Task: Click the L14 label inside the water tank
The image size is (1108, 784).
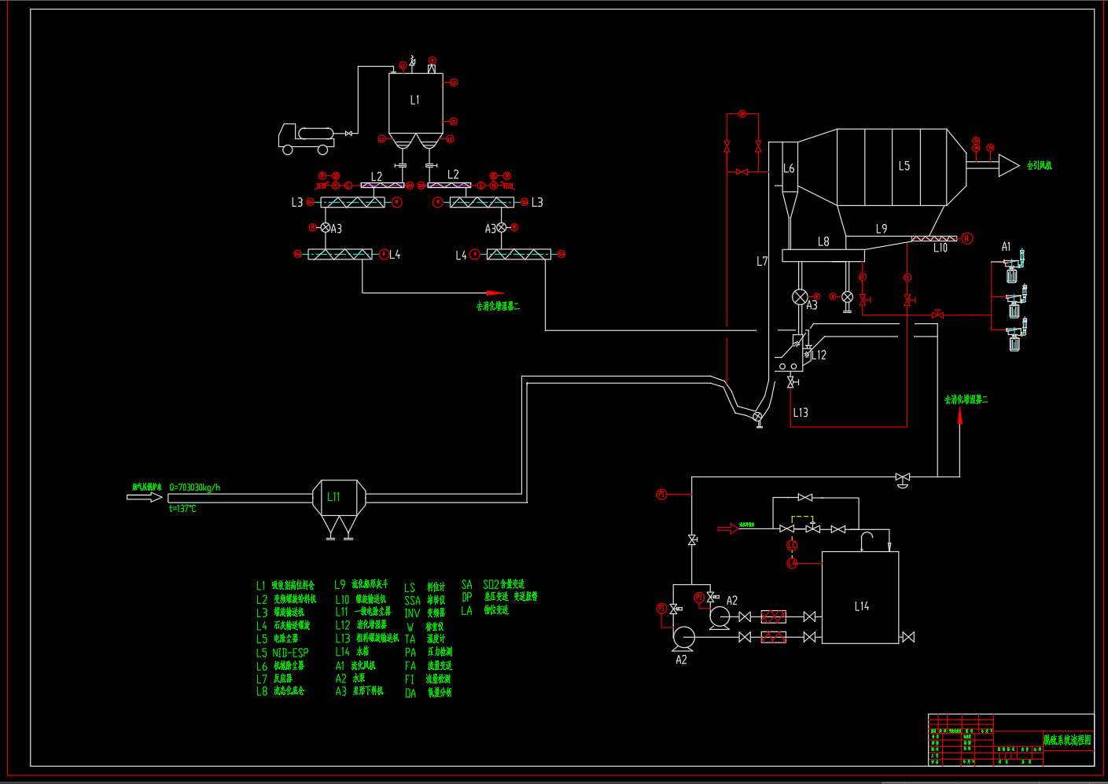Action: pyautogui.click(x=862, y=606)
